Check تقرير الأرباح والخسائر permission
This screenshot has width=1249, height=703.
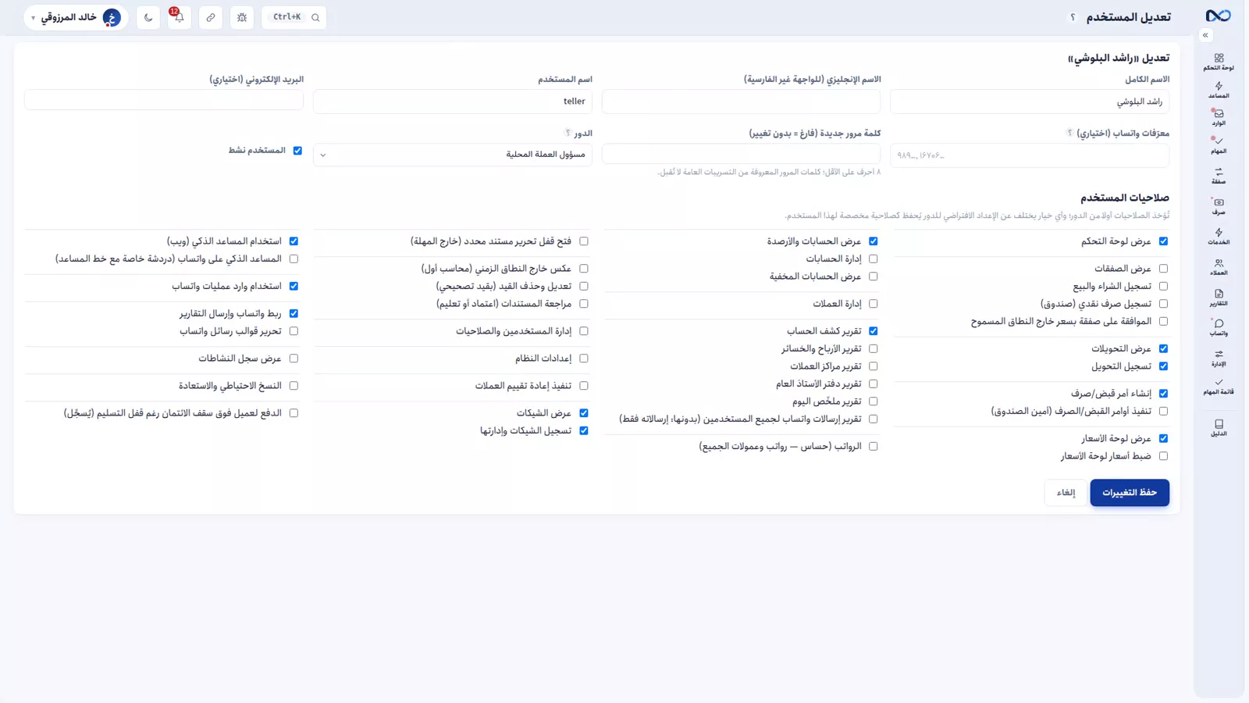pyautogui.click(x=873, y=349)
